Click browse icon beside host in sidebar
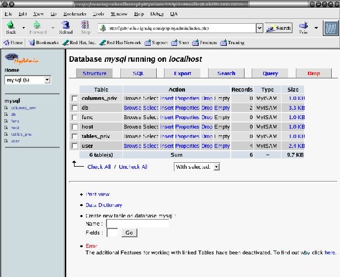 6,127
